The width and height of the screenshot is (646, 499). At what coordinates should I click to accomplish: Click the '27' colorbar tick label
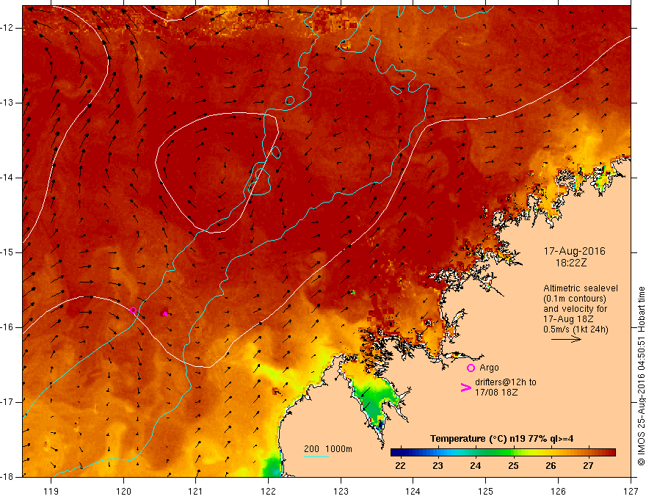pos(588,466)
